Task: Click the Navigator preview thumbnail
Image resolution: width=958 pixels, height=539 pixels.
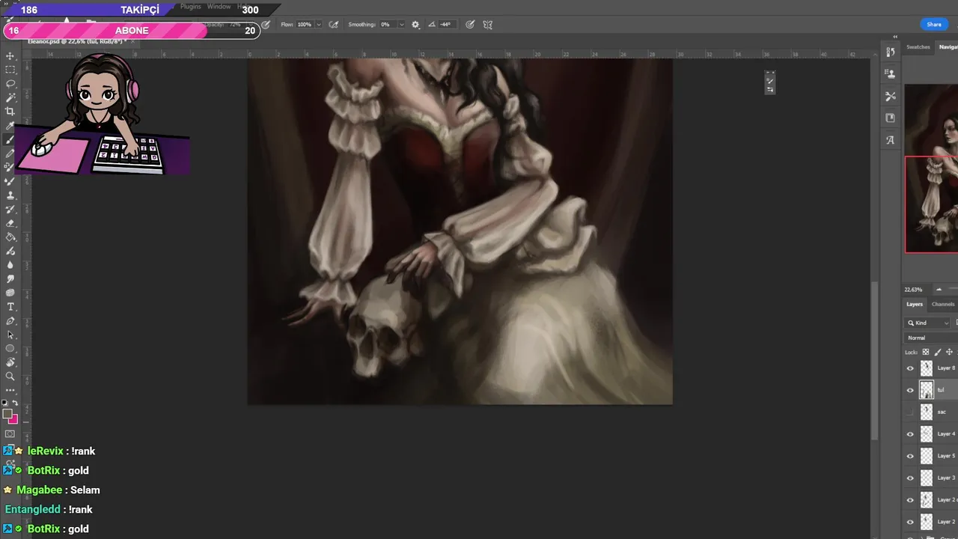Action: [931, 168]
